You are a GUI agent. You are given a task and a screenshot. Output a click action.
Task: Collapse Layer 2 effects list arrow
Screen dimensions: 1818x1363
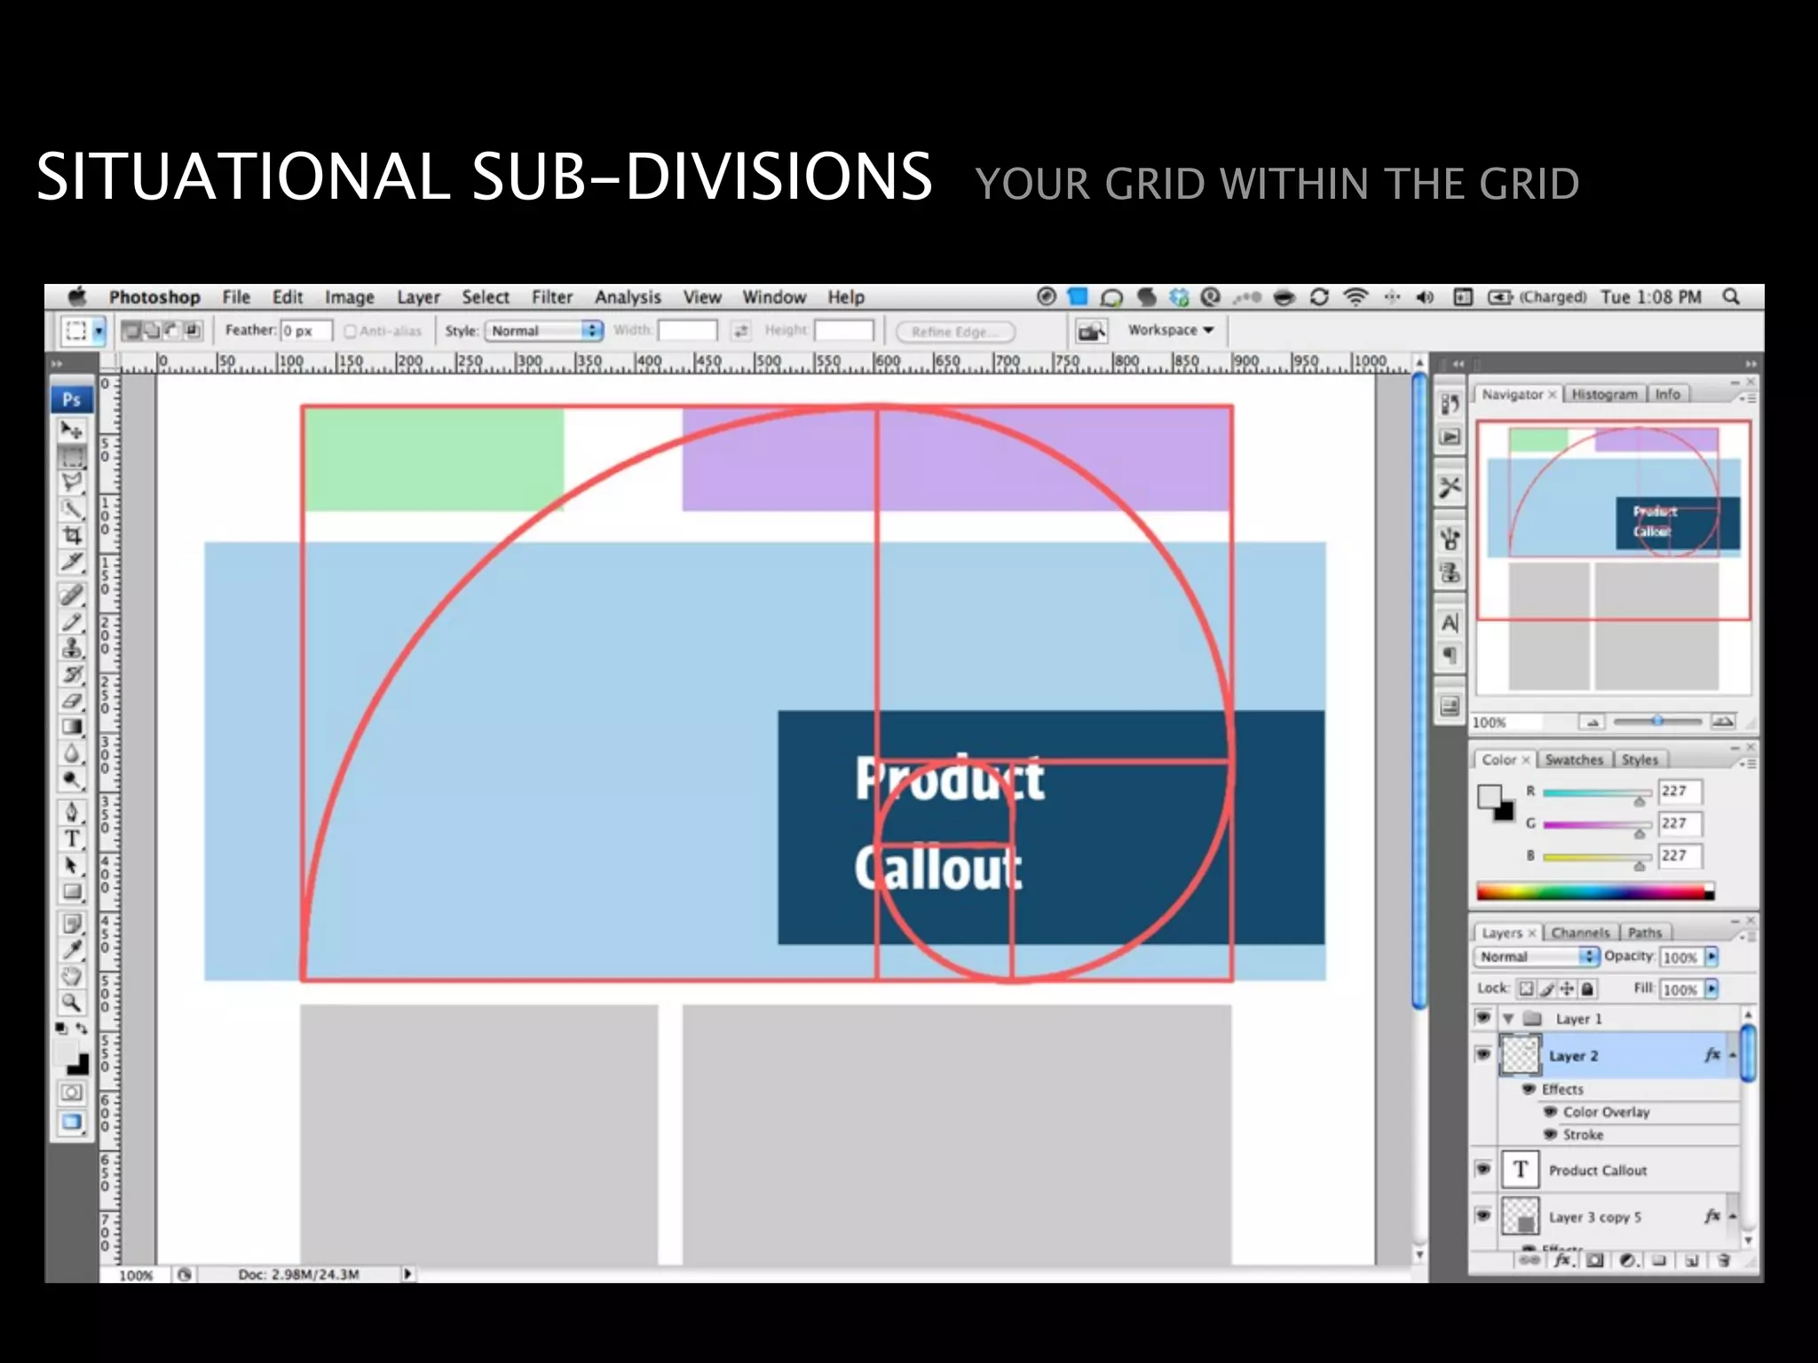coord(1733,1055)
